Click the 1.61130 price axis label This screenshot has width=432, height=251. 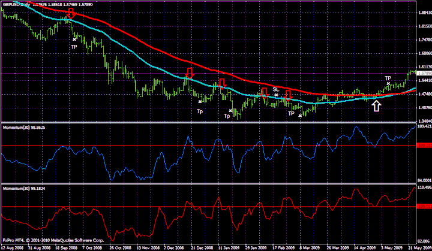425,67
